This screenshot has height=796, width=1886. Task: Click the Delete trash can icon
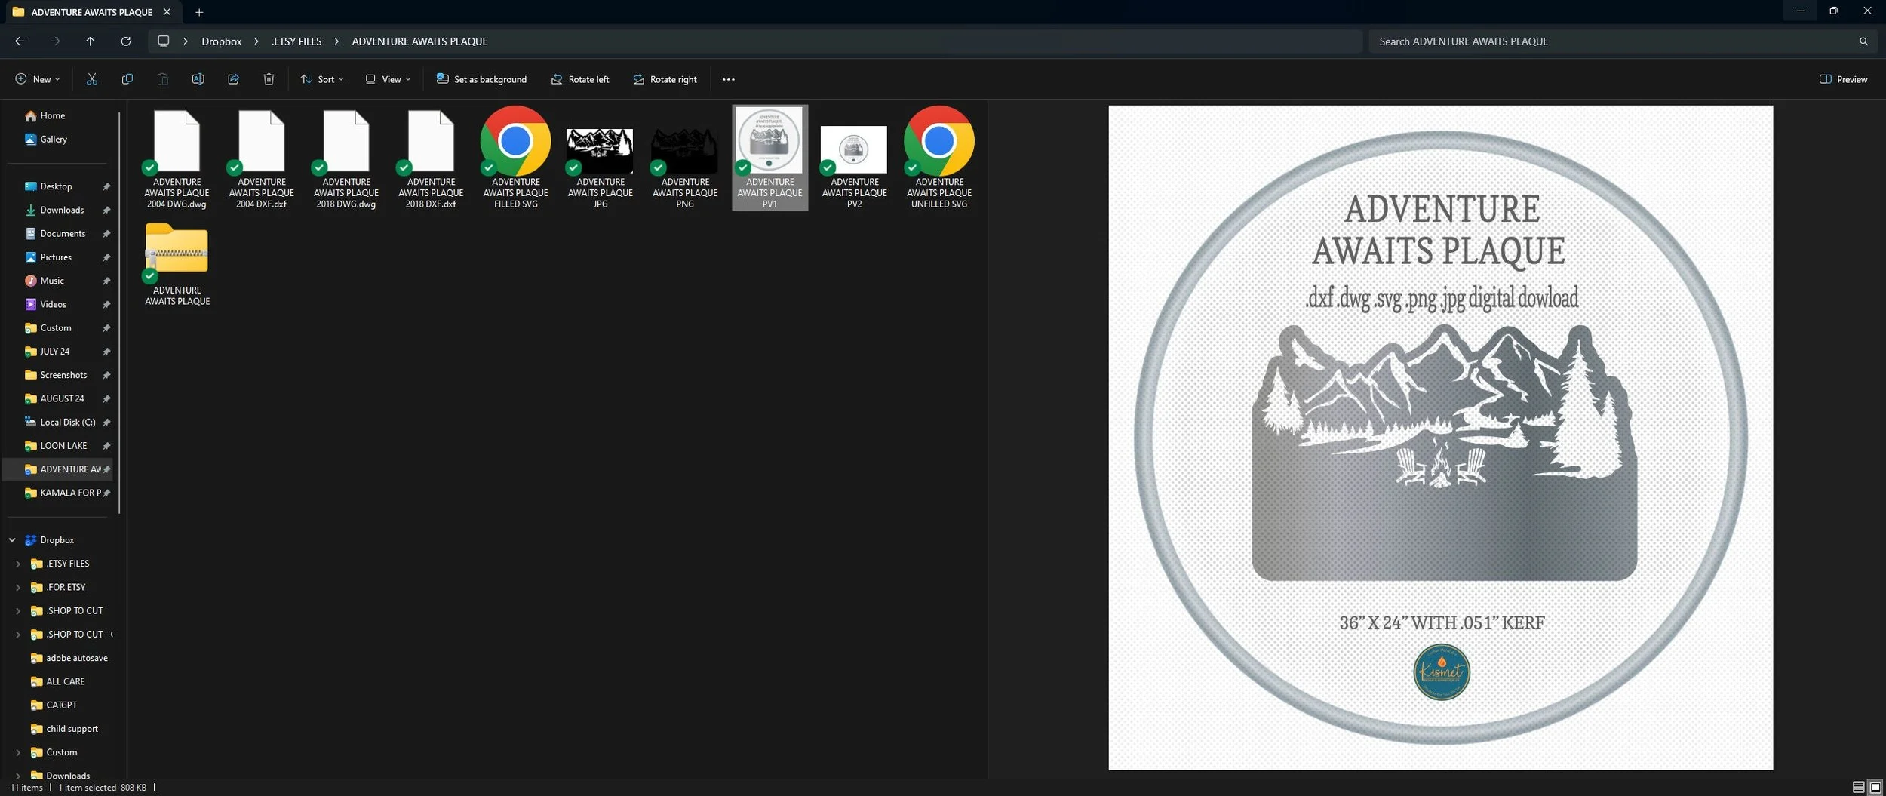269,79
